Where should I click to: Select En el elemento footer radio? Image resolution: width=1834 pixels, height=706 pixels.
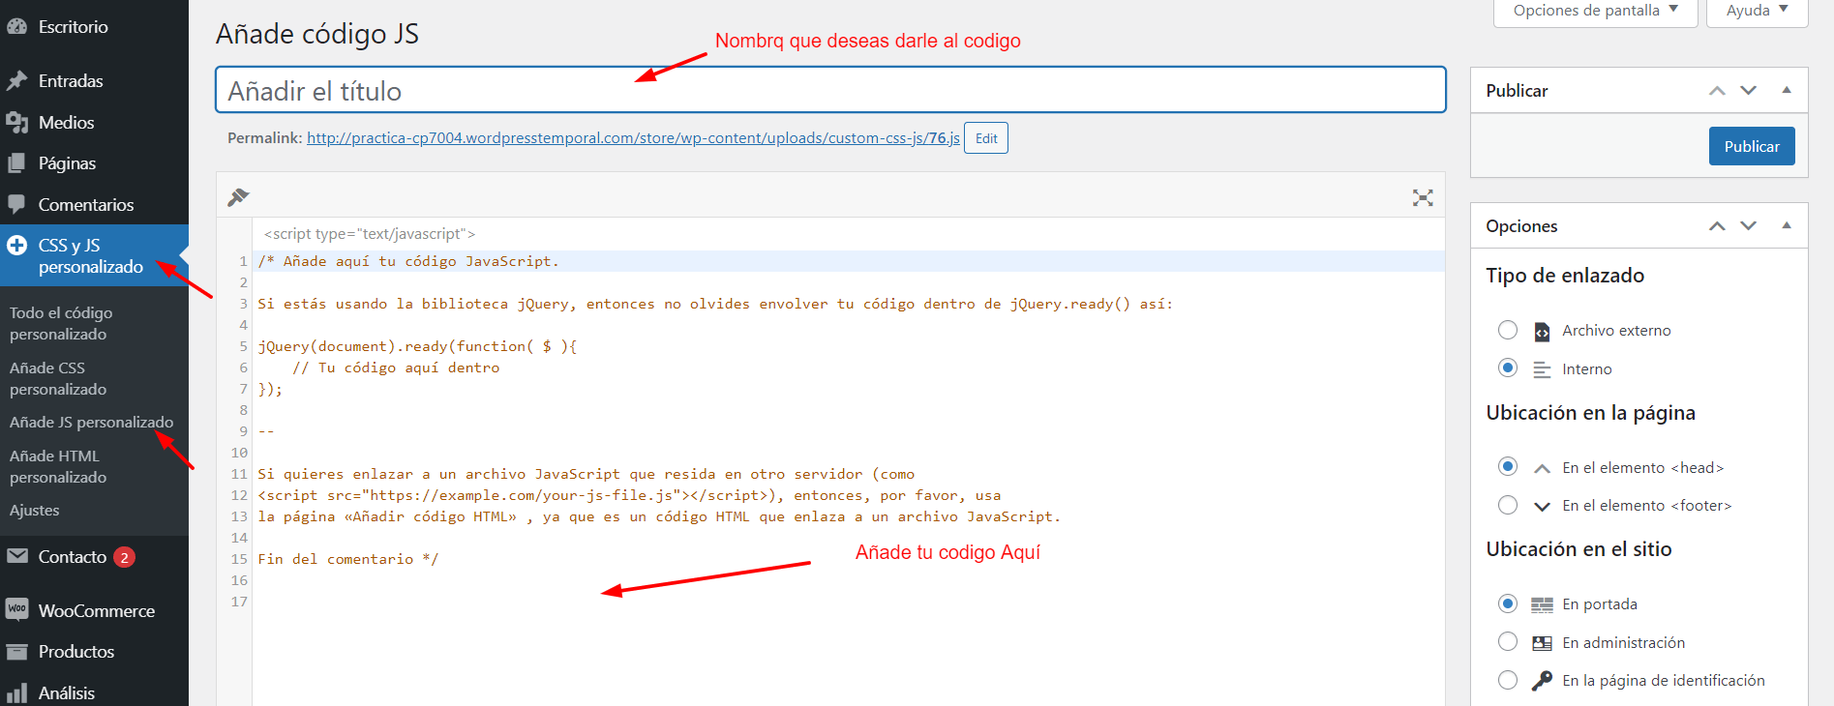coord(1507,505)
